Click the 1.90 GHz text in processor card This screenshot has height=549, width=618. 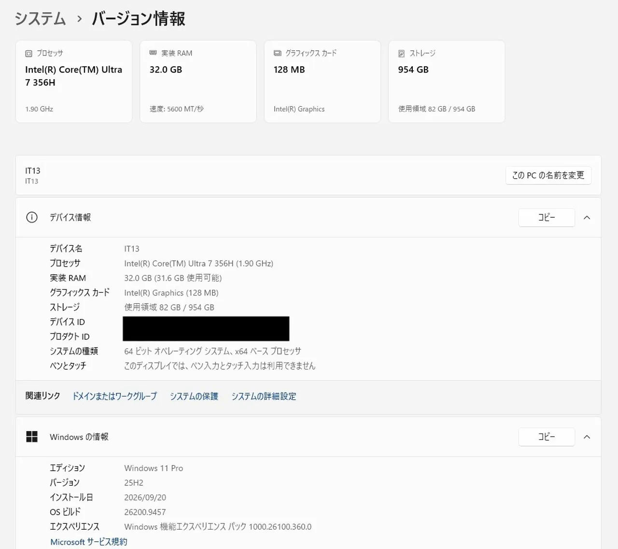pos(39,109)
